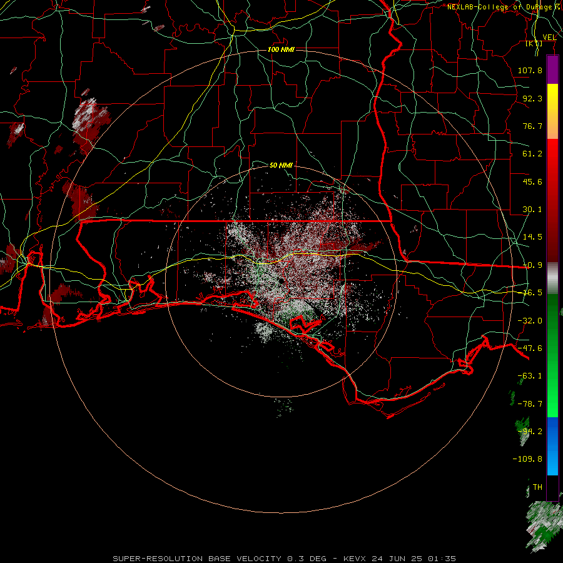Select the green inbound segment of the color bar
The width and height of the screenshot is (563, 563).
click(552, 355)
